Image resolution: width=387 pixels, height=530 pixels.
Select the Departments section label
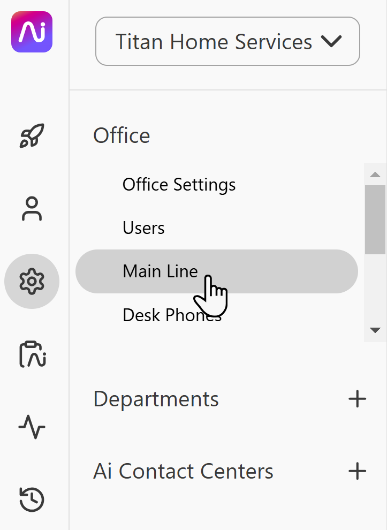156,398
